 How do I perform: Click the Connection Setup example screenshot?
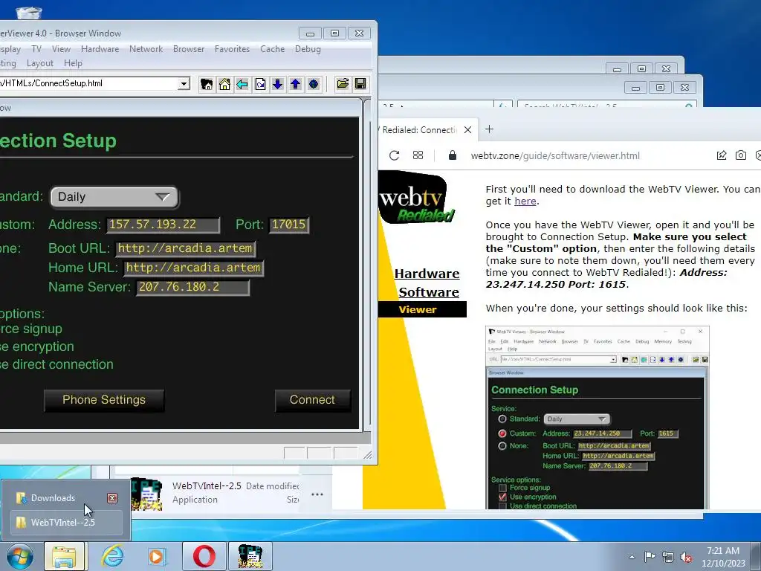pyautogui.click(x=598, y=418)
